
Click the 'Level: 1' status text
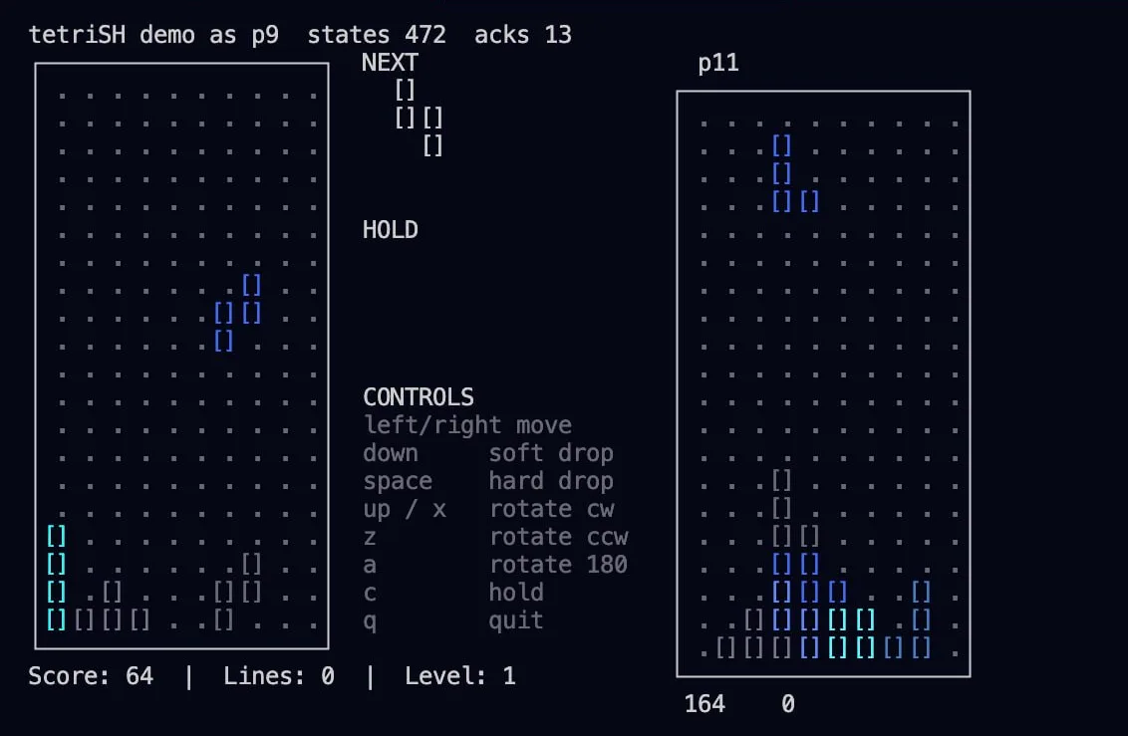pyautogui.click(x=460, y=675)
